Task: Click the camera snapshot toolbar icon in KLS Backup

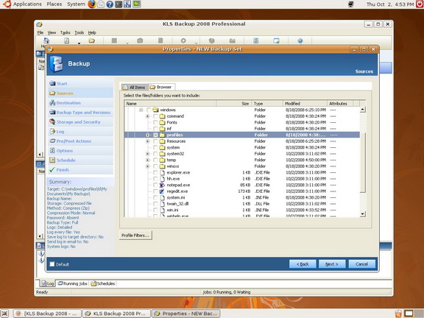Action: (x=140, y=40)
